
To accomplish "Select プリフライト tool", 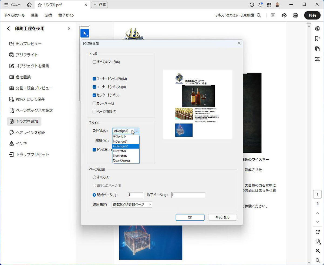I will 24,55.
